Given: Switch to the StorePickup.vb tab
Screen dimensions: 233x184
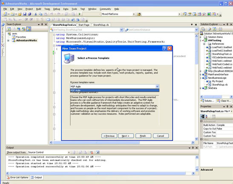Looking at the screenshot, I should pyautogui.click(x=101, y=25).
